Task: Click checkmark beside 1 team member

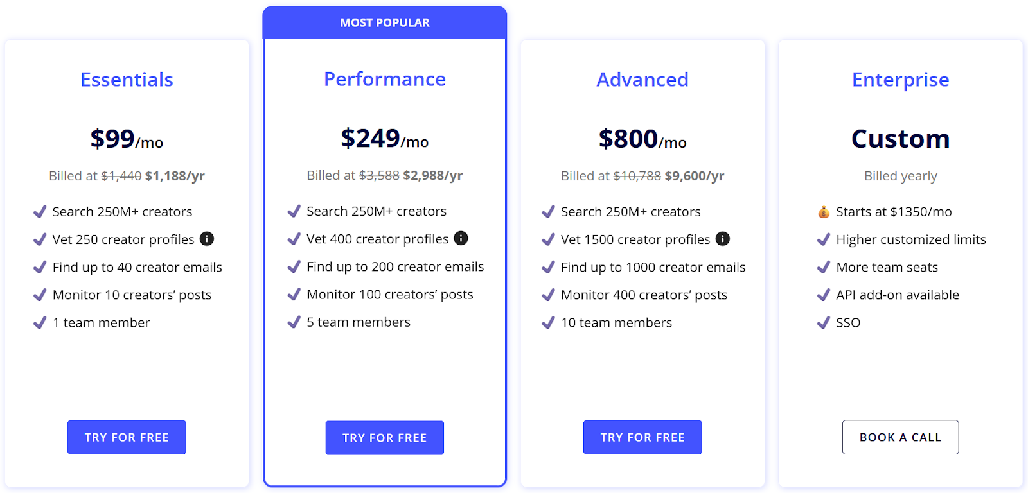Action: coord(40,322)
